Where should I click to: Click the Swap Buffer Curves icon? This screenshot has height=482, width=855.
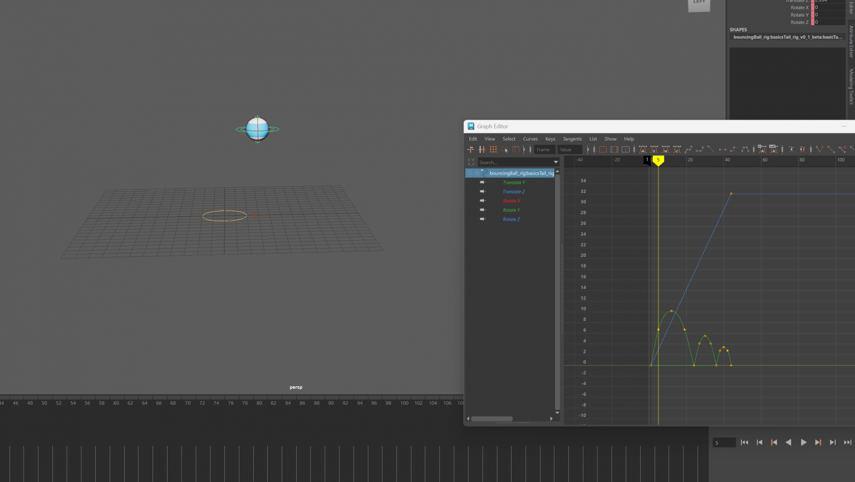tap(803, 150)
